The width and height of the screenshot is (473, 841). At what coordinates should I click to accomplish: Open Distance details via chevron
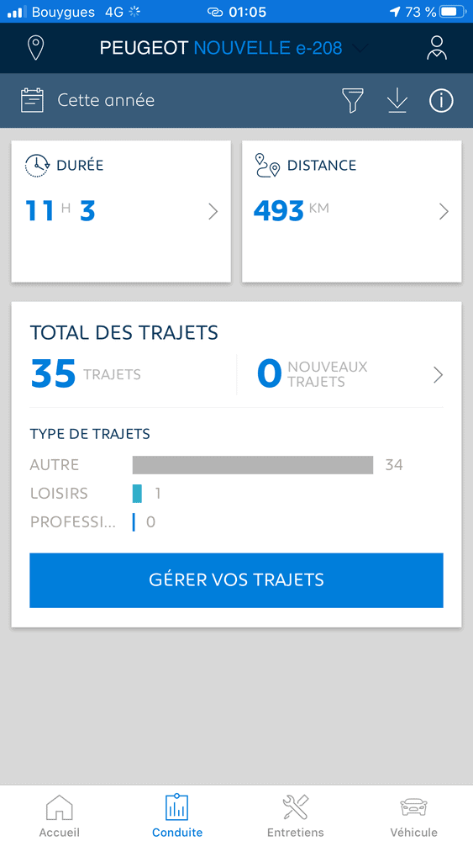(x=444, y=212)
